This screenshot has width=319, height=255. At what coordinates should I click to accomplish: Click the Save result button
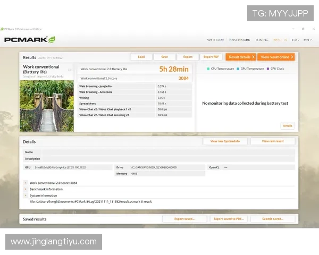[164, 57]
